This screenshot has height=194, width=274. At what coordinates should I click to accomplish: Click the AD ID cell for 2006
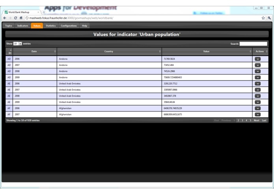(9, 59)
